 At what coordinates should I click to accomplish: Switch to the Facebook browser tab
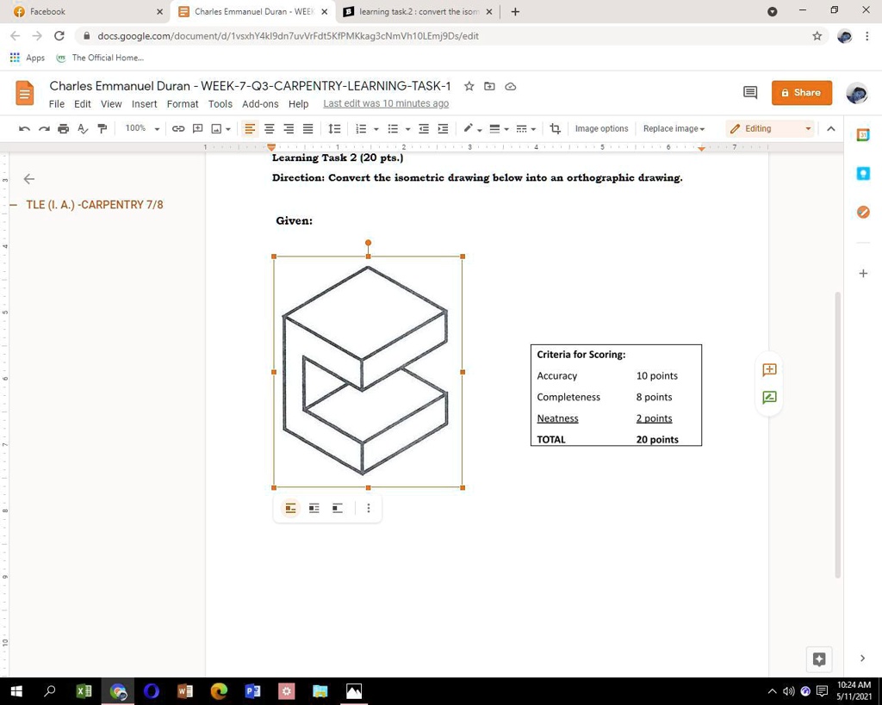tap(86, 11)
